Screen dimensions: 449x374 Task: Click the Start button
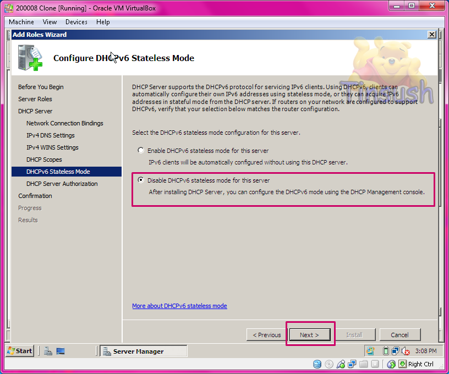point(20,351)
